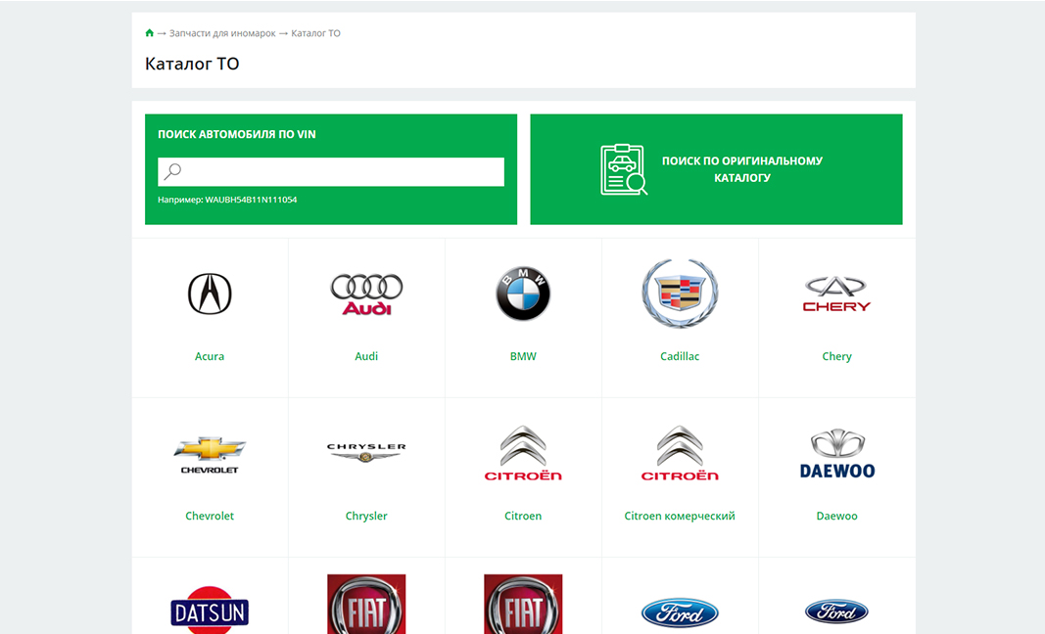Open Поиск по оригинальному каталогу banner
Screen dimensions: 1045x634
point(716,169)
